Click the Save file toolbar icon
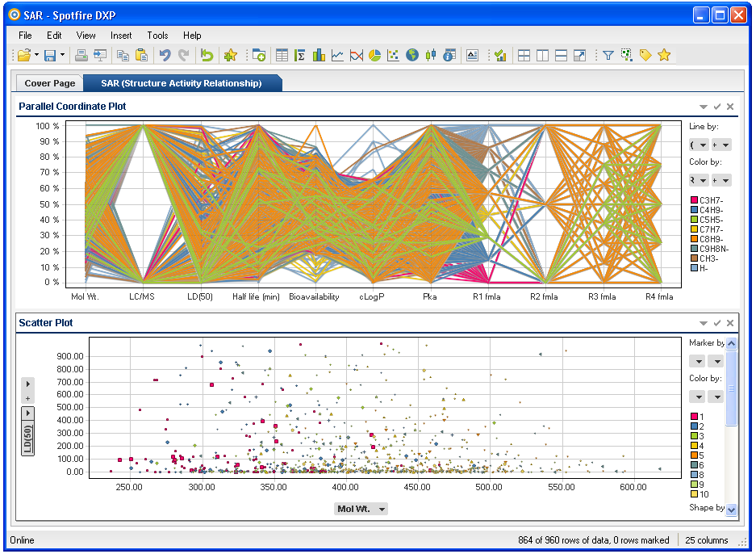This screenshot has height=554, width=756. click(50, 56)
